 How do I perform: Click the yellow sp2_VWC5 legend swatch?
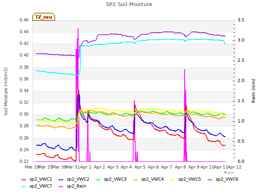(173, 180)
